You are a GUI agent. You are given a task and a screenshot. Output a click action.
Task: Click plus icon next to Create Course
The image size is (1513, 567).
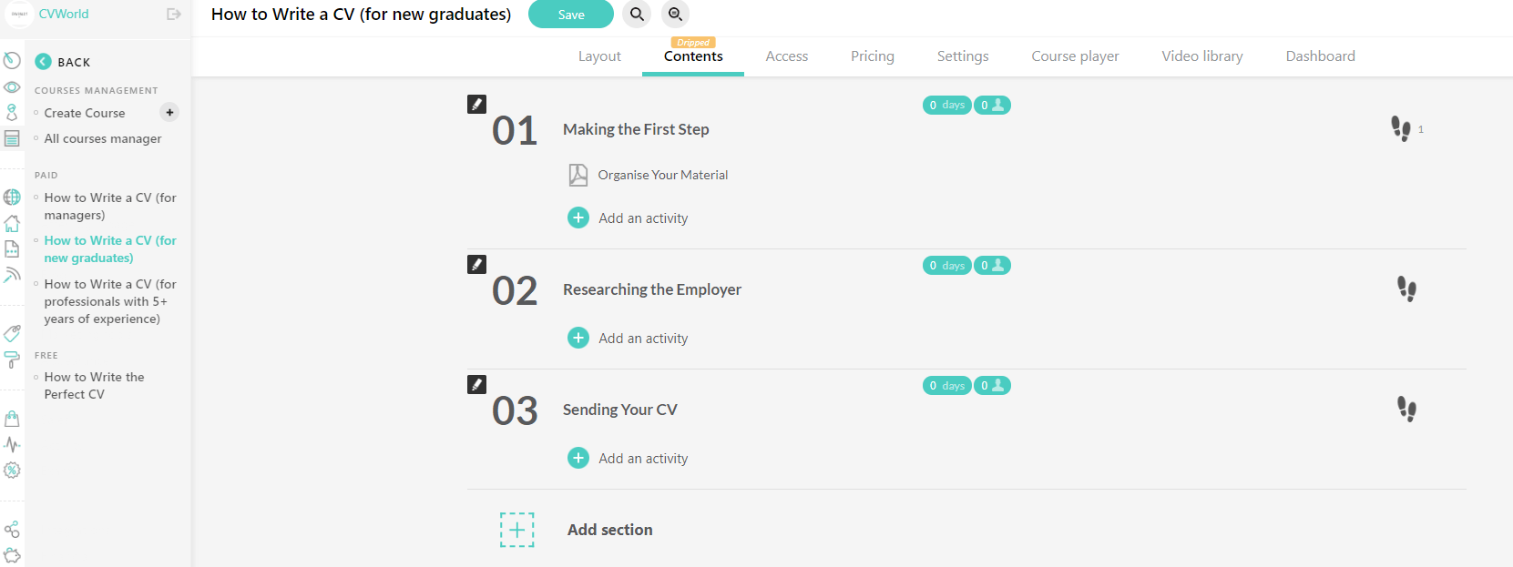point(169,113)
